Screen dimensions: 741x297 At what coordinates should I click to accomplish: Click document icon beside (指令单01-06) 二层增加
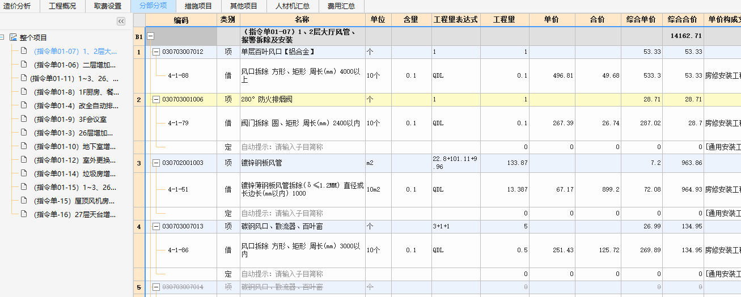[24, 64]
